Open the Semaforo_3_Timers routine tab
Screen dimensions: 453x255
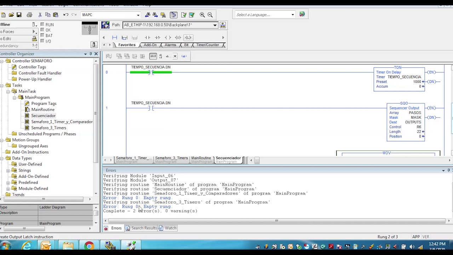click(x=171, y=160)
